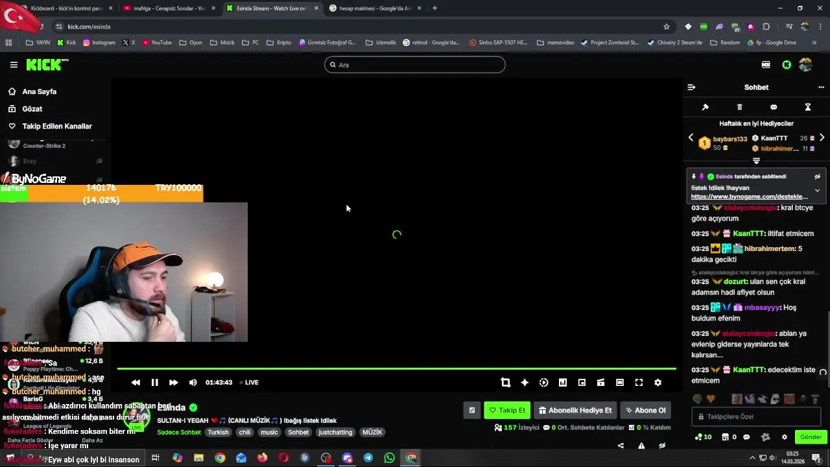Viewport: 830px width, 467px height.
Task: Go to Ana Sayfa in sidebar
Action: 39,91
